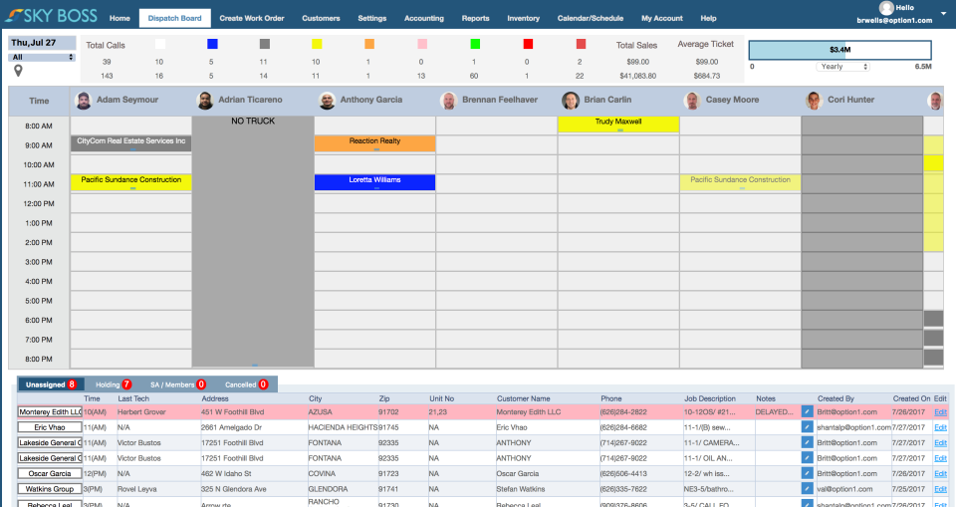Switch to the Cancelled tab

246,384
